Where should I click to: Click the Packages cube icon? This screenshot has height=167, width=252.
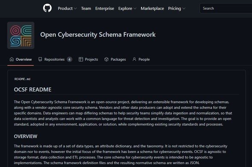tap(106, 59)
